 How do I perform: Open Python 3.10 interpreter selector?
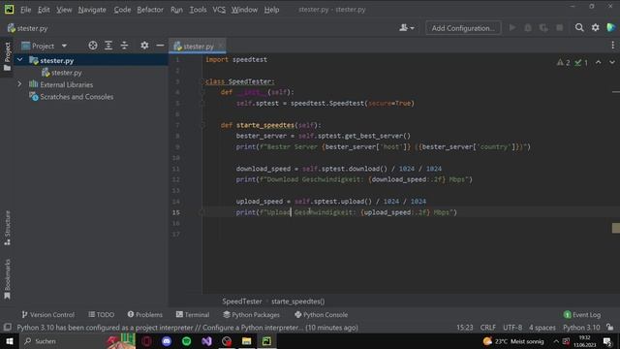[581, 328]
